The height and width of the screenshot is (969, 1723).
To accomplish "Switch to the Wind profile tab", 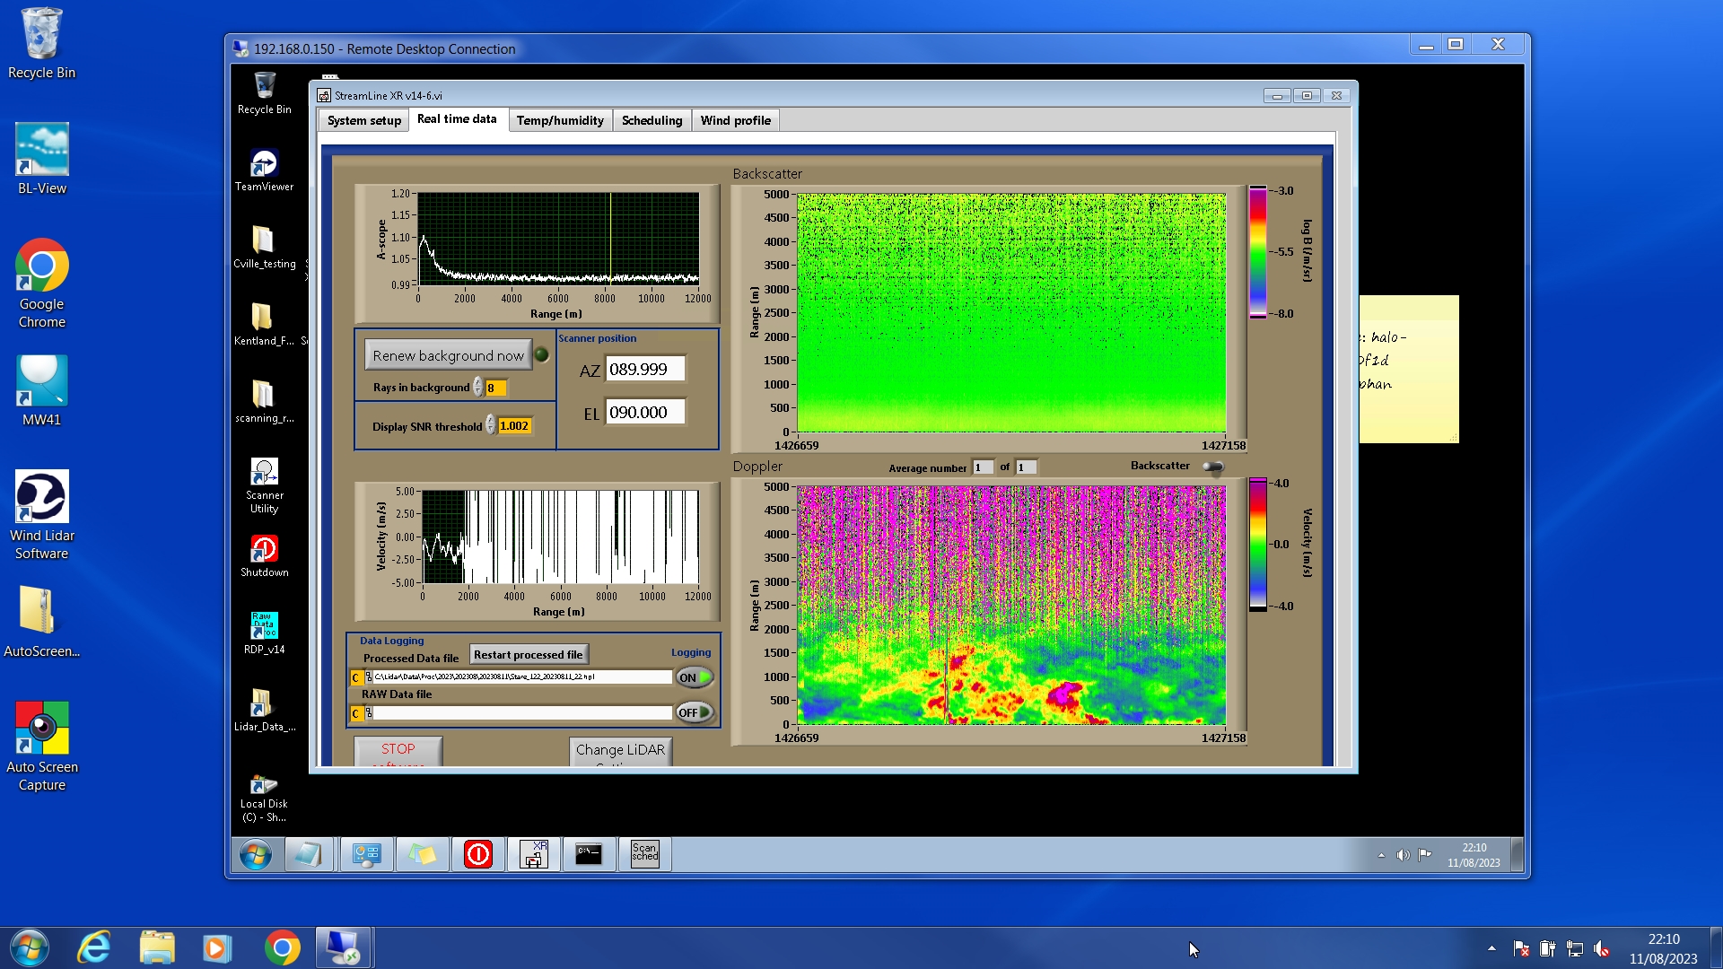I will (735, 120).
